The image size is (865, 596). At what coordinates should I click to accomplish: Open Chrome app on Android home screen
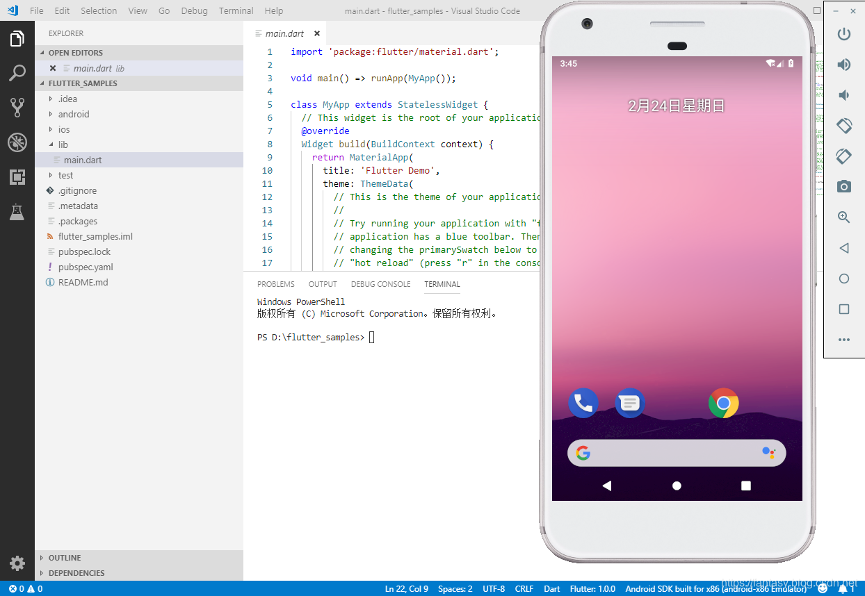click(723, 403)
